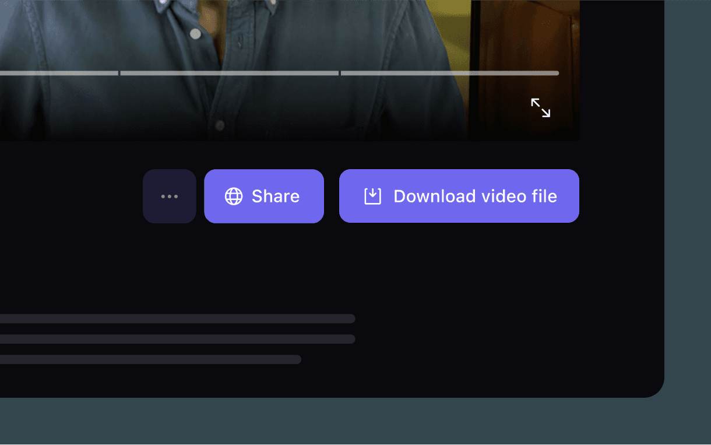Seek to the rightmost progress bar segment

[449, 73]
